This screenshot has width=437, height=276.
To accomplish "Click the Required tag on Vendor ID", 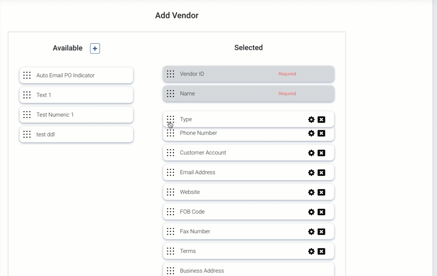I will pyautogui.click(x=287, y=74).
